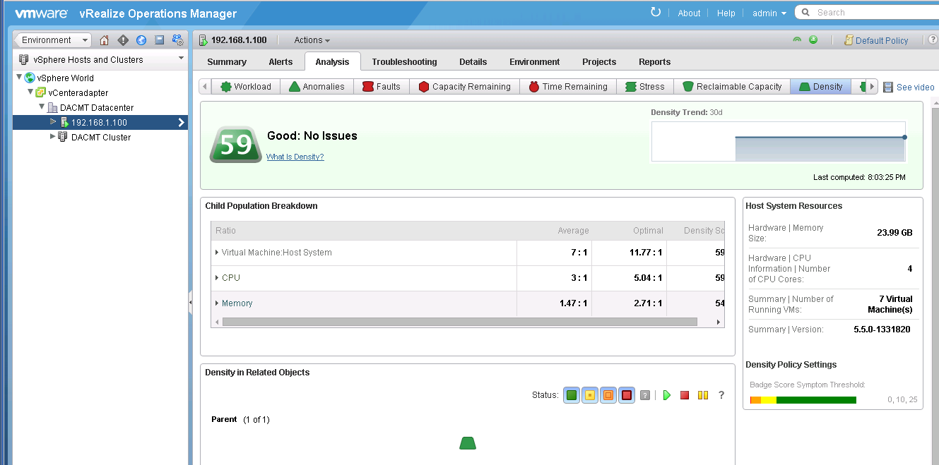
Task: Expand the Virtual Machine:Host System ratio row
Action: (217, 253)
